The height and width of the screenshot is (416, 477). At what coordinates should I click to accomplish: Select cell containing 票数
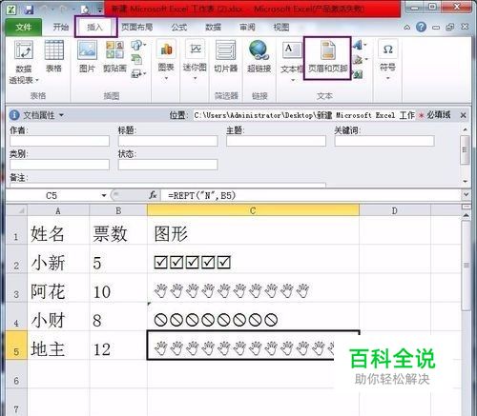118,231
